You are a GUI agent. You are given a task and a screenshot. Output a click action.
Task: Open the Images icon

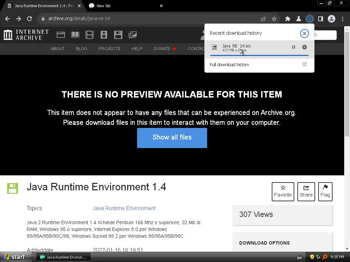pyautogui.click(x=133, y=35)
